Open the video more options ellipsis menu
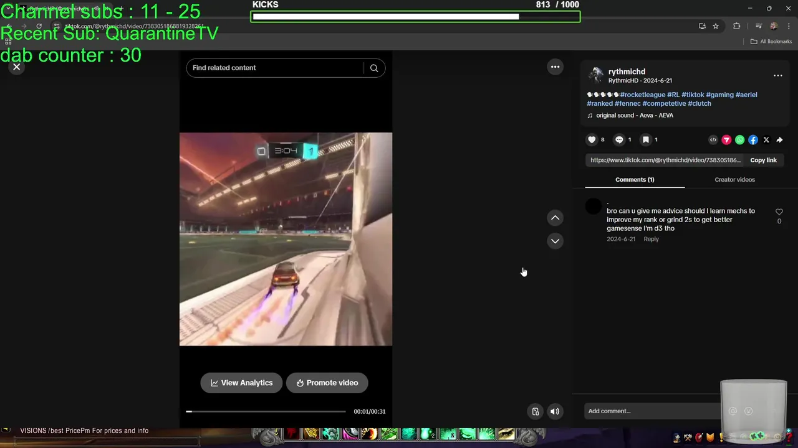The image size is (798, 448). (555, 67)
